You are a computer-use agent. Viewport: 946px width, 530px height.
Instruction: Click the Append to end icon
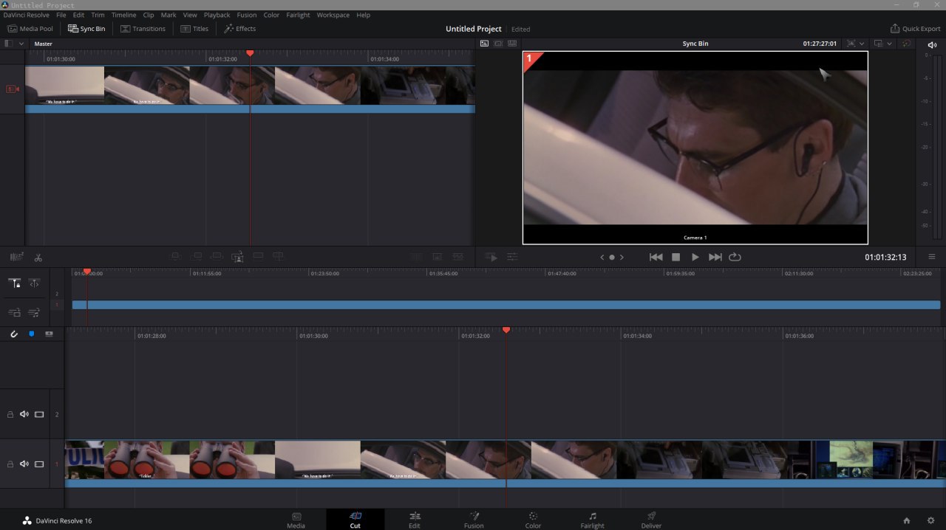[x=196, y=256]
